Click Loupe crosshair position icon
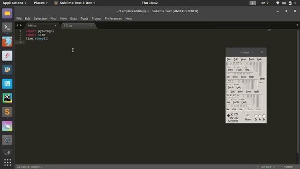The width and height of the screenshot is (300, 169). (x=228, y=115)
